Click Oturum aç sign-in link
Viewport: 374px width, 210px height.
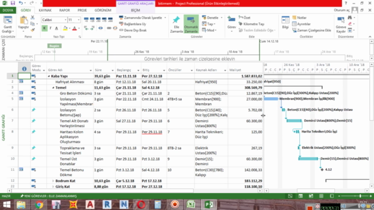341,10
